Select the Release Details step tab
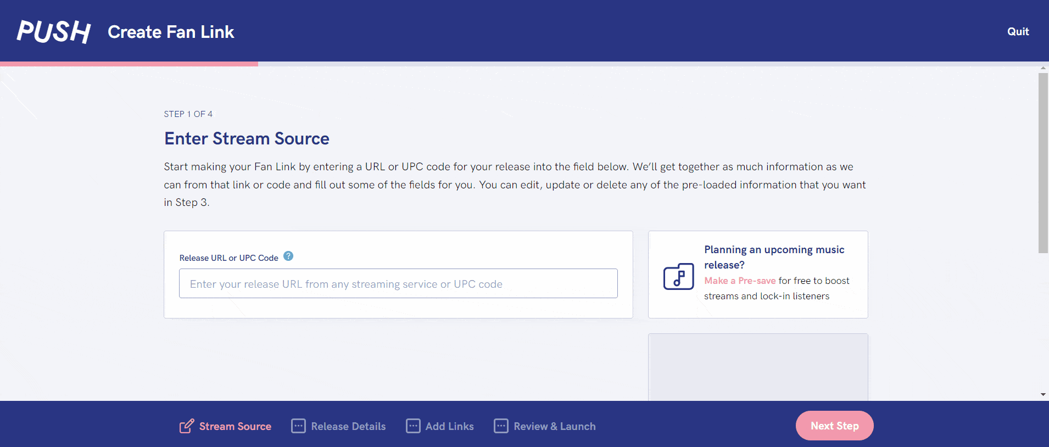1049x447 pixels. coord(338,426)
